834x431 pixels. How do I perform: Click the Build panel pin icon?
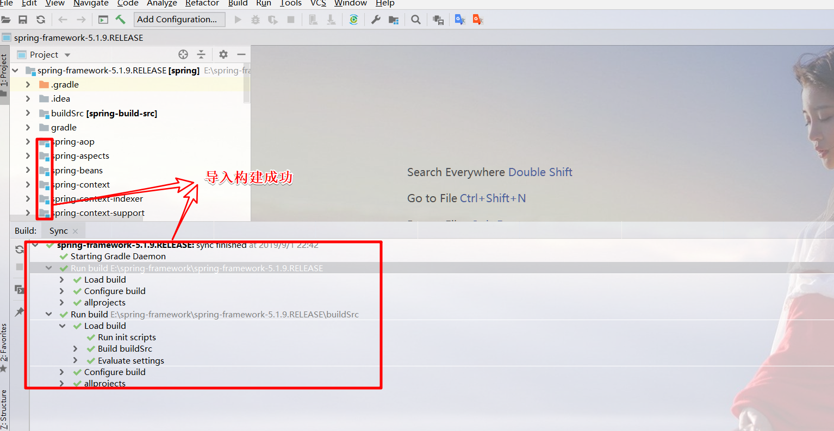click(x=20, y=311)
